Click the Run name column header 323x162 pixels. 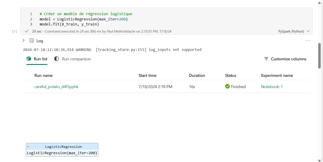[44, 75]
